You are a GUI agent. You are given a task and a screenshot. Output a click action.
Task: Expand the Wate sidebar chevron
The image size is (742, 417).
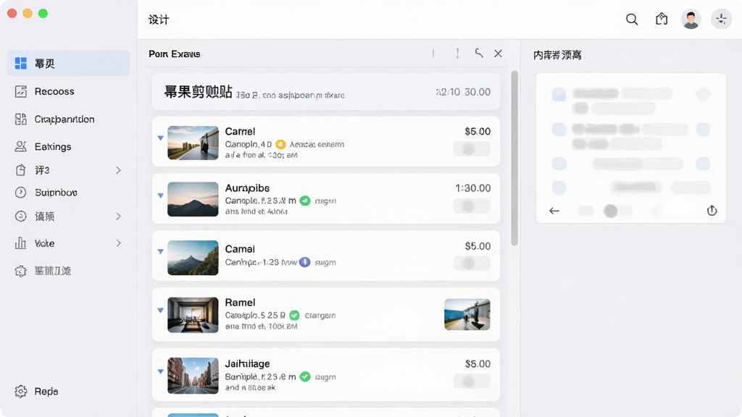coord(118,243)
